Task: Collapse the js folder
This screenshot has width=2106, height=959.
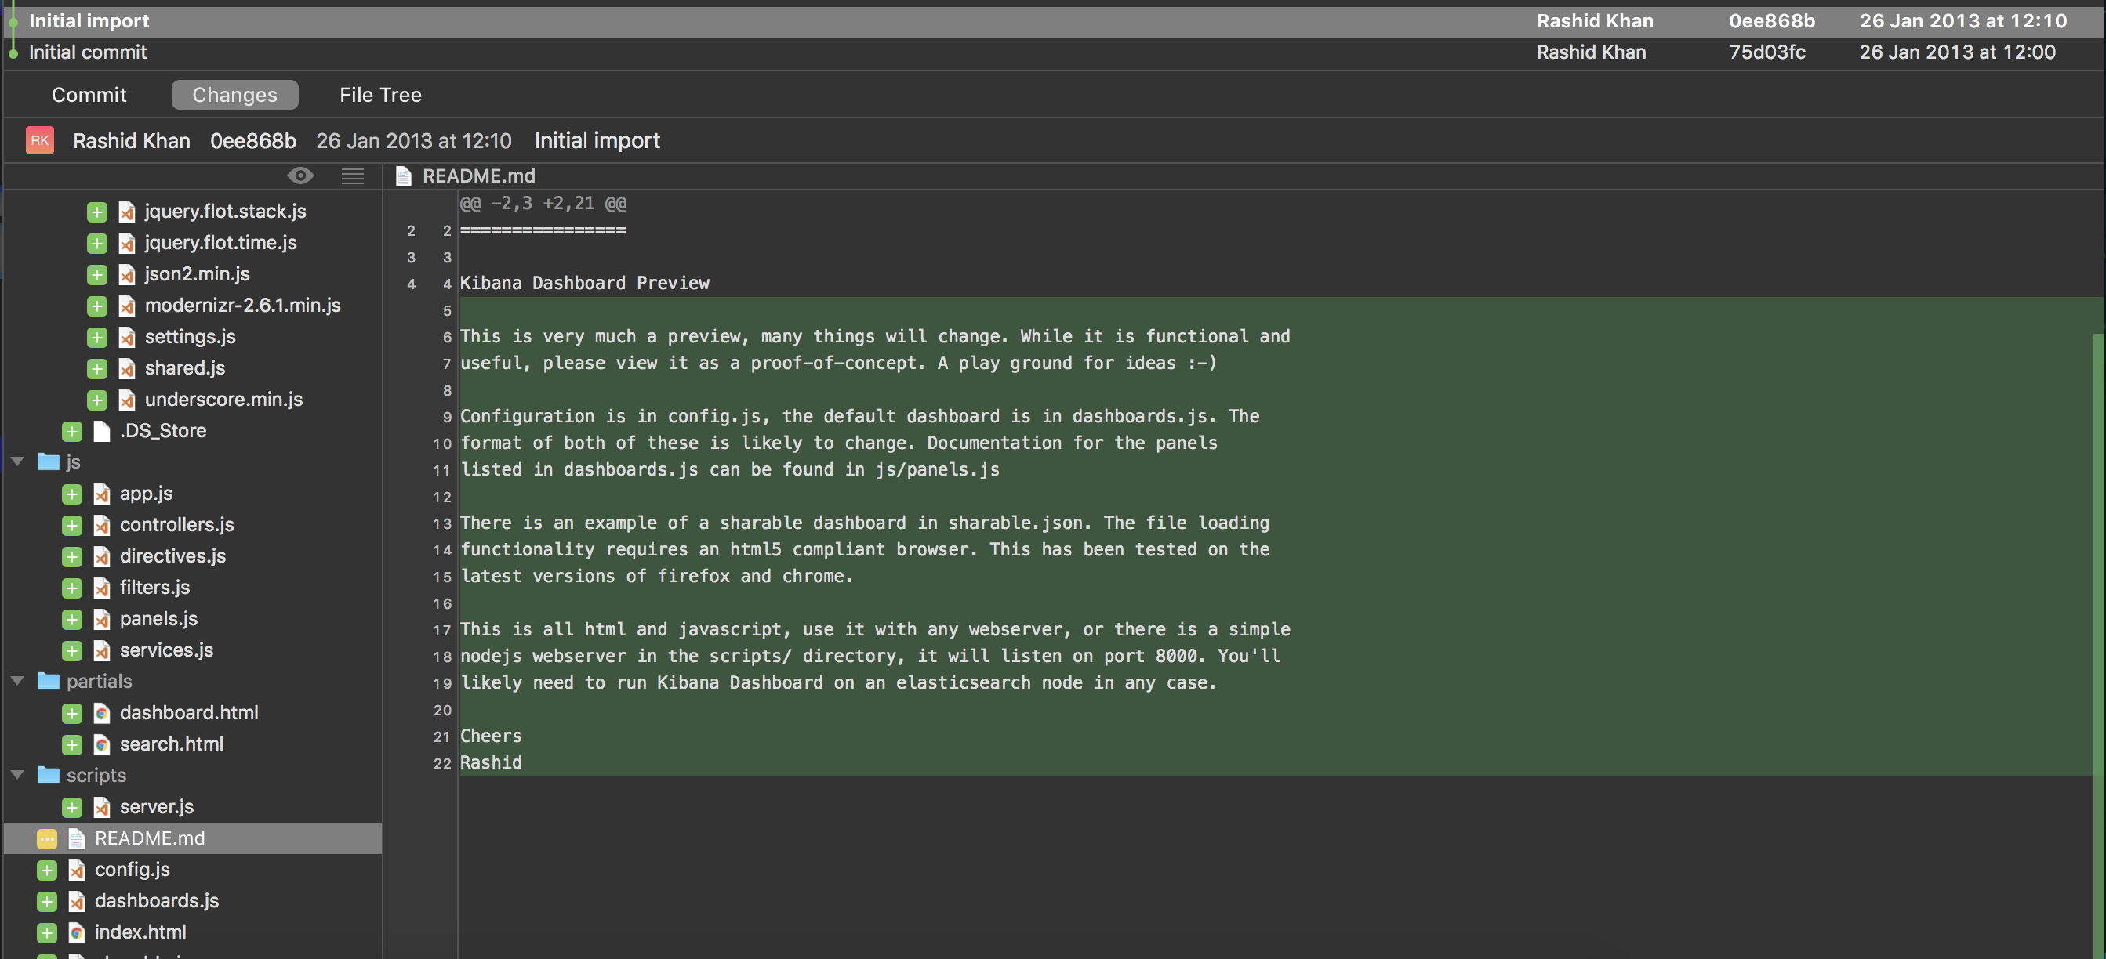Action: click(x=18, y=461)
